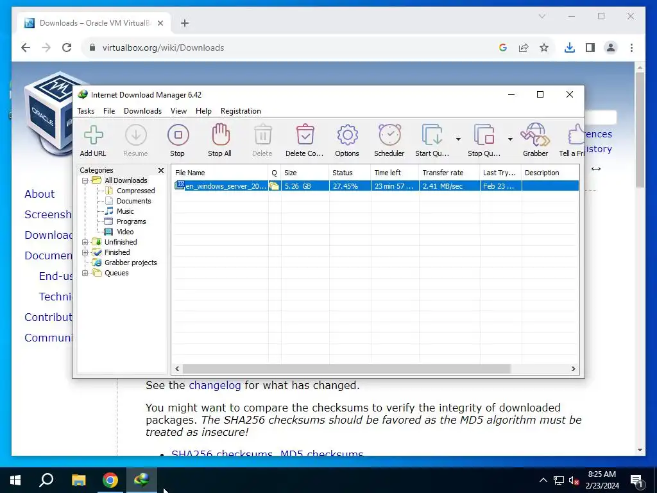657x493 pixels.
Task: Expand the Finished category node
Action: (85, 253)
